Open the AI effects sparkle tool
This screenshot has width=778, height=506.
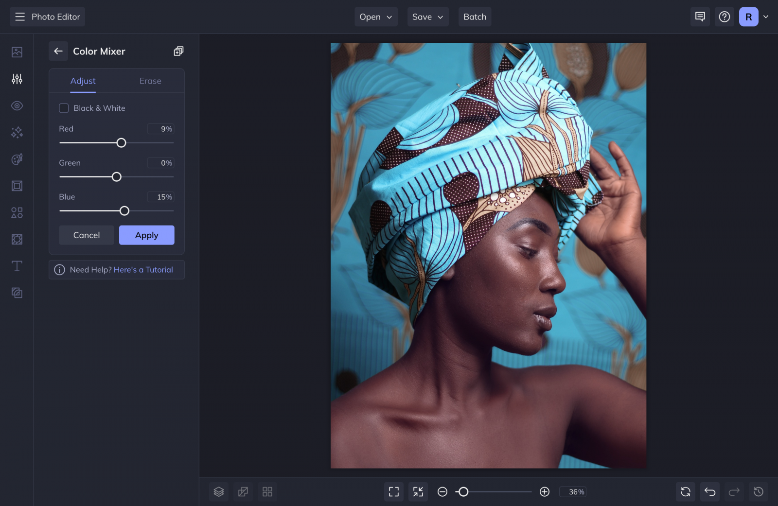pos(17,132)
